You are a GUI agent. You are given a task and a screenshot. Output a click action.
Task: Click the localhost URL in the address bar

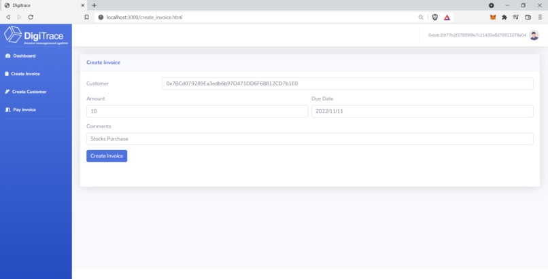tap(144, 17)
